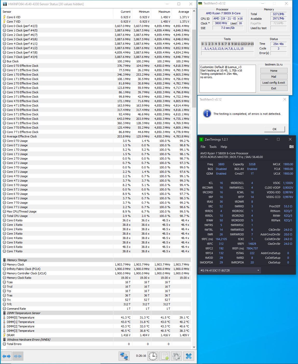Click the info icon in the dialog
Image resolution: width=298 pixels, height=364 pixels.
[207, 114]
